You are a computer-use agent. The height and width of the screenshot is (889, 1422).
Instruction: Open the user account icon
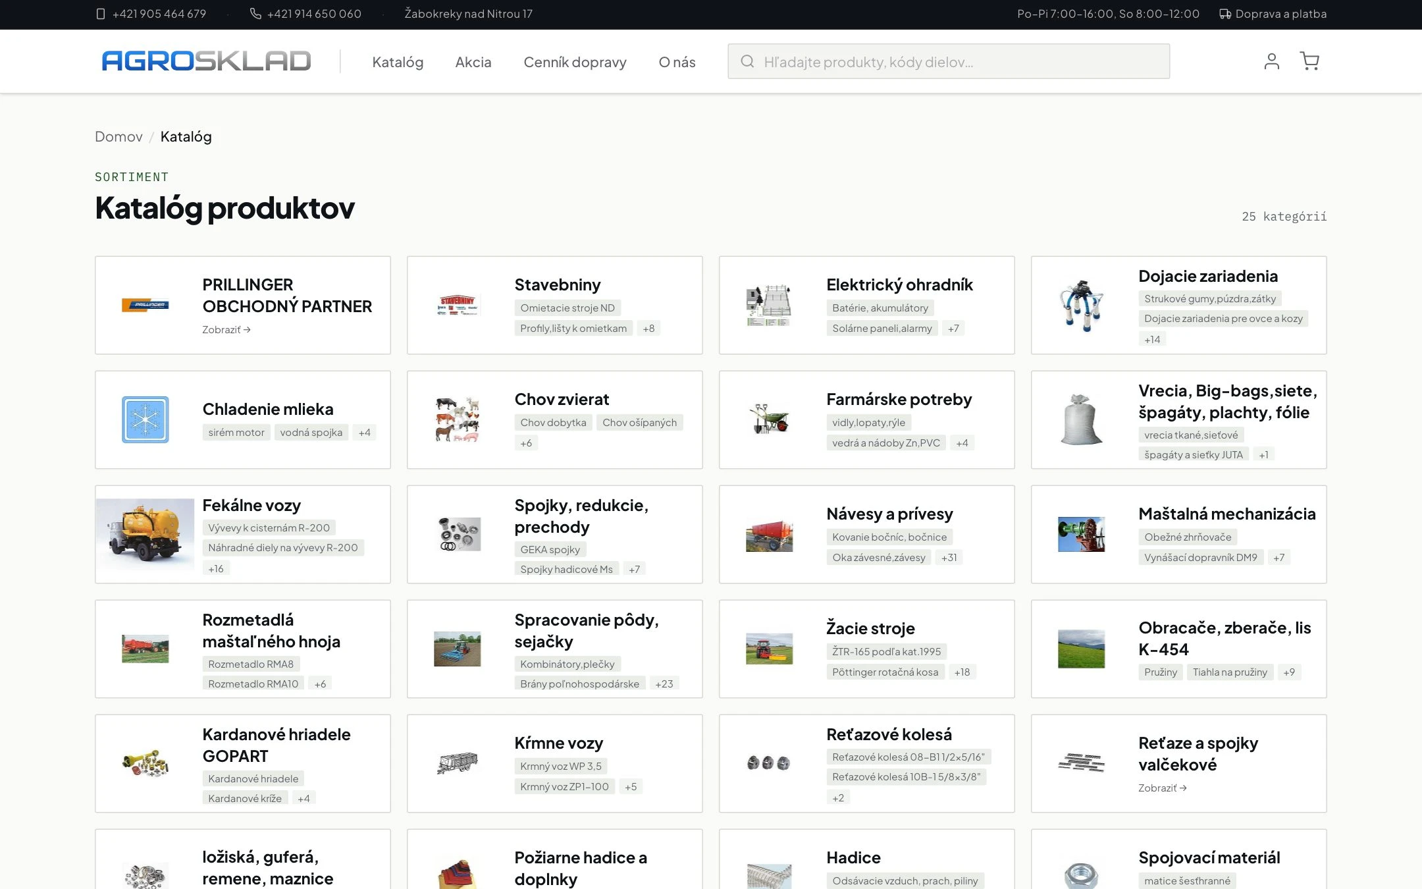(x=1271, y=61)
